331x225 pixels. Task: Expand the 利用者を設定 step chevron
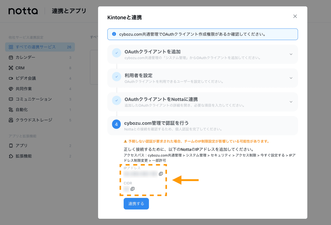291,78
